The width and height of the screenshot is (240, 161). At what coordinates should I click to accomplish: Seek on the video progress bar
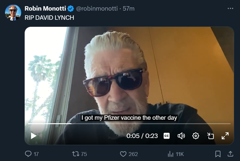point(129,124)
